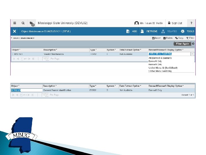Viewport: 206px width, 155px height.
Task: Open the TOOLS gear menu
Action: 187,31
